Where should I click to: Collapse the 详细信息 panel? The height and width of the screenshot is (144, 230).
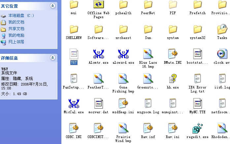tap(52, 58)
